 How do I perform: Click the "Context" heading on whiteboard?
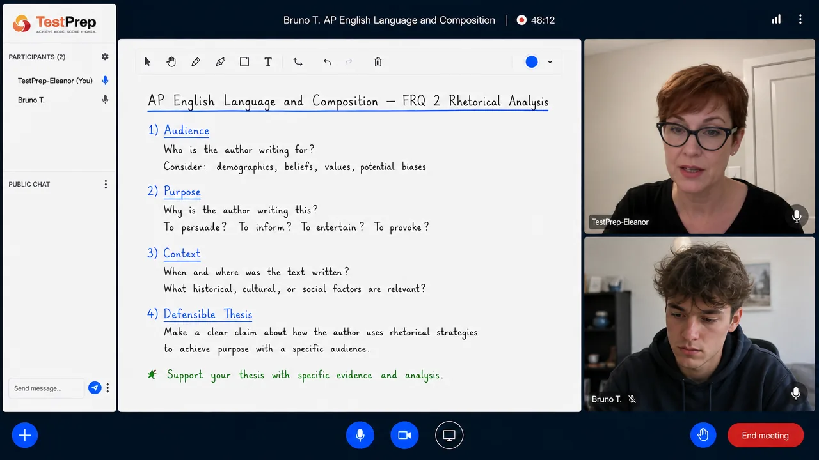[x=182, y=254]
